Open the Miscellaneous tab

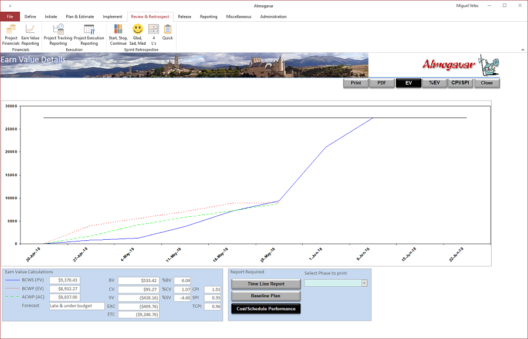[239, 16]
